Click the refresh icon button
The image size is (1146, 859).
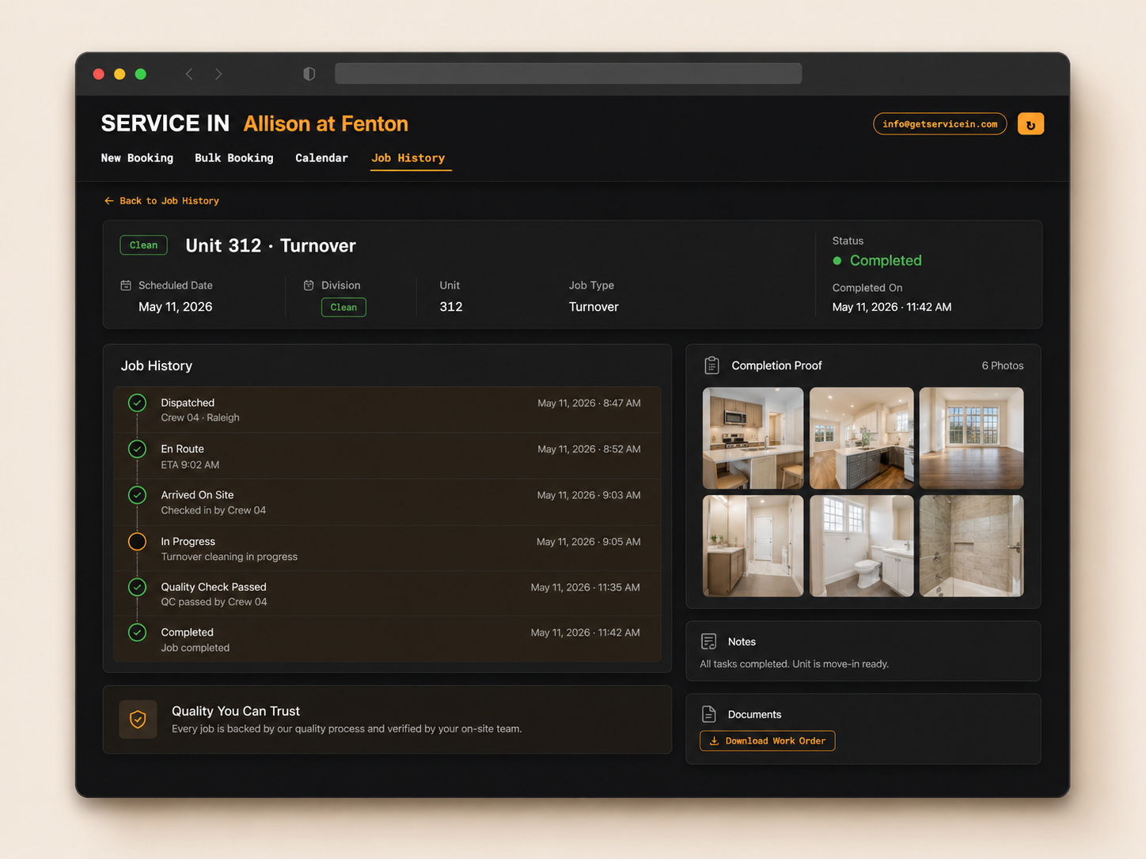[1030, 124]
